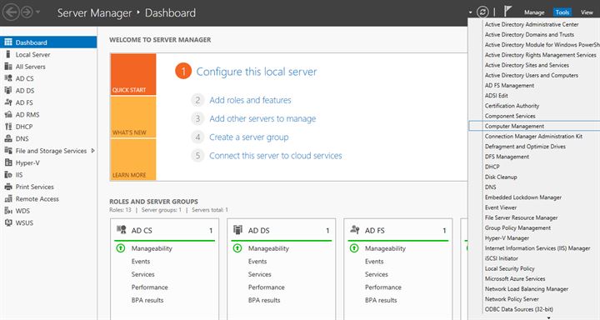Click Manageability status icon in AD CS tile
The height and width of the screenshot is (320, 600).
pyautogui.click(x=121, y=248)
